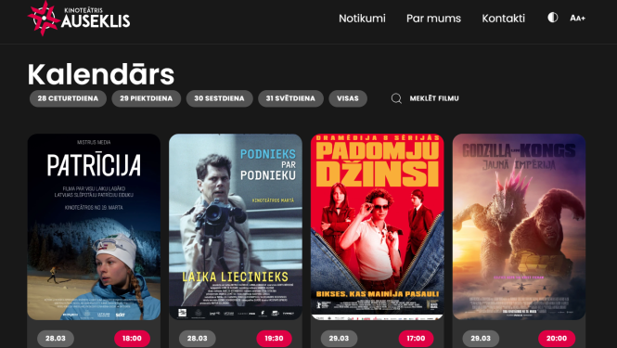Choose the 18:00 showtime for Patrīcija
617x348 pixels.
[x=132, y=339]
